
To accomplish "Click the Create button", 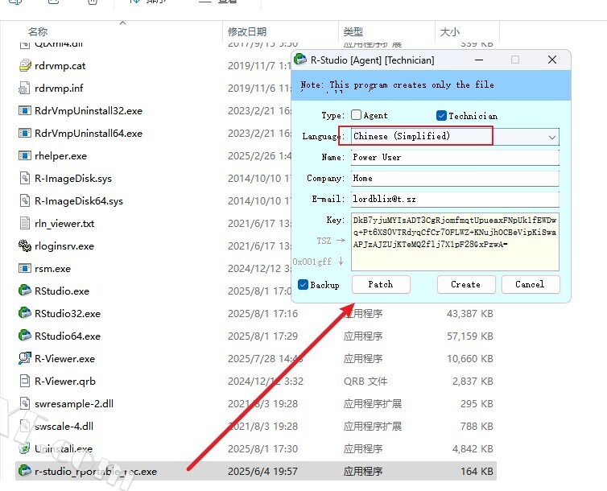I will 466,284.
